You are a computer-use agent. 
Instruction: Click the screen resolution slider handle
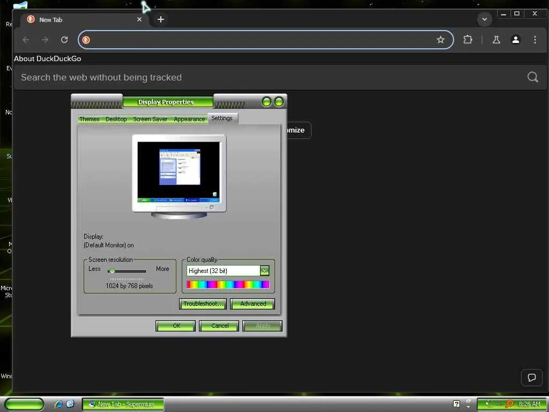tap(112, 271)
